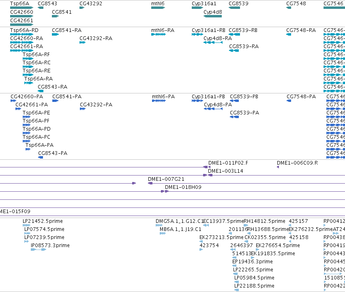
Task: Click the LP22265.5prime EST label
Action: [253, 270]
